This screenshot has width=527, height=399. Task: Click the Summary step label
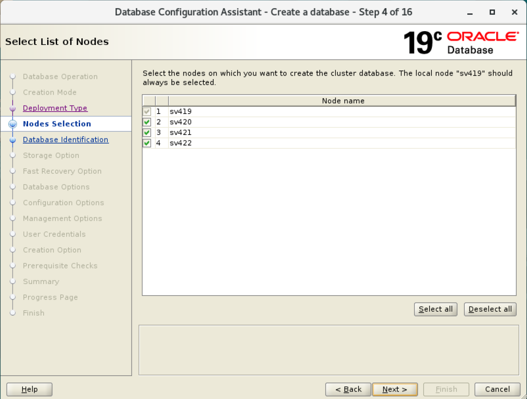click(41, 281)
